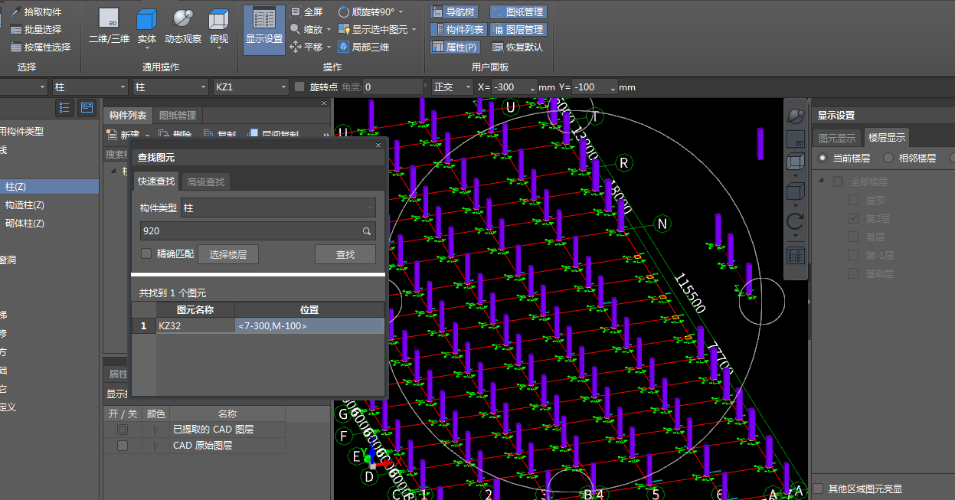Expand CAD 原始图层 row triangle
This screenshot has width=955, height=500.
pos(155,445)
